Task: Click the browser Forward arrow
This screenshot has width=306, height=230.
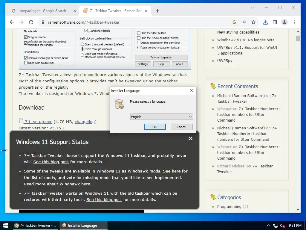Action: (22, 22)
